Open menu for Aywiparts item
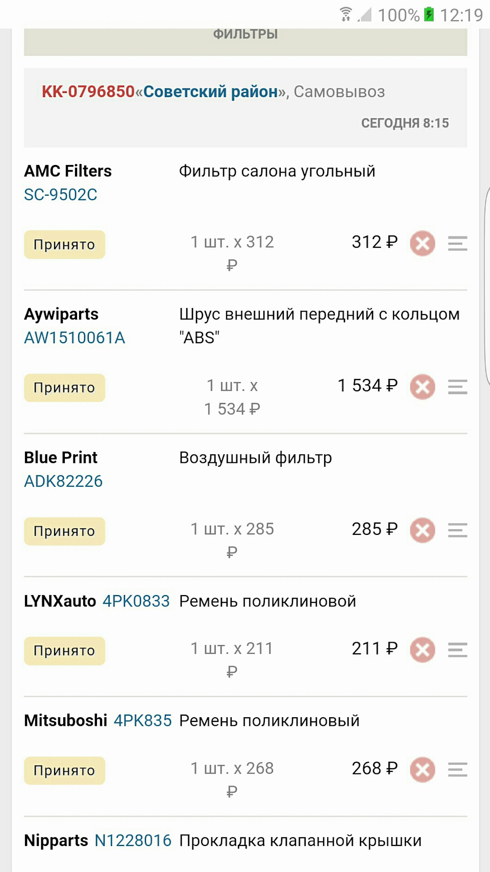490x872 pixels. pos(457,387)
